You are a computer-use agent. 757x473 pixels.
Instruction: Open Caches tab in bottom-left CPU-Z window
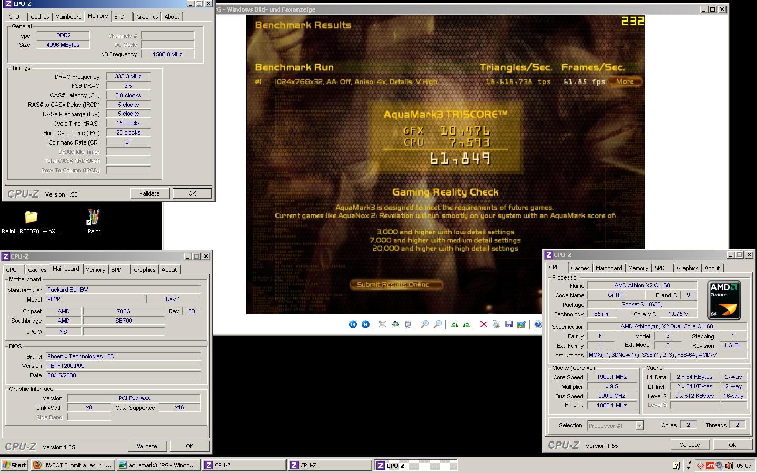(x=37, y=270)
